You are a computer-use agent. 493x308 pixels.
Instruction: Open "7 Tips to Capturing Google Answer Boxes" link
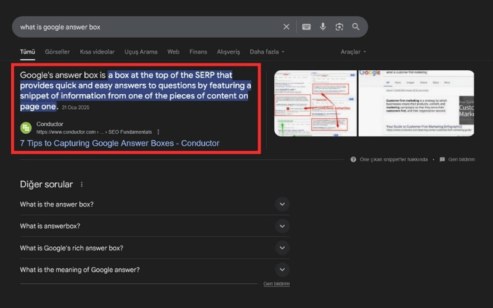pos(120,144)
